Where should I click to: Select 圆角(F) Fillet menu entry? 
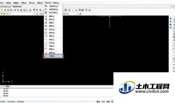(53, 49)
